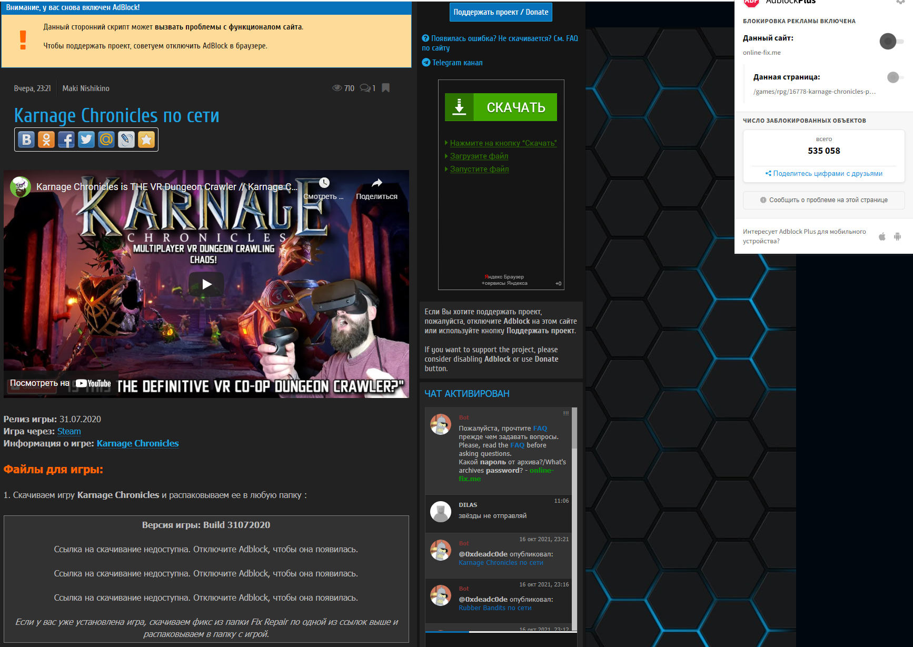This screenshot has width=913, height=647.
Task: Click the Android icon for mobile Adblock
Action: [x=898, y=236]
